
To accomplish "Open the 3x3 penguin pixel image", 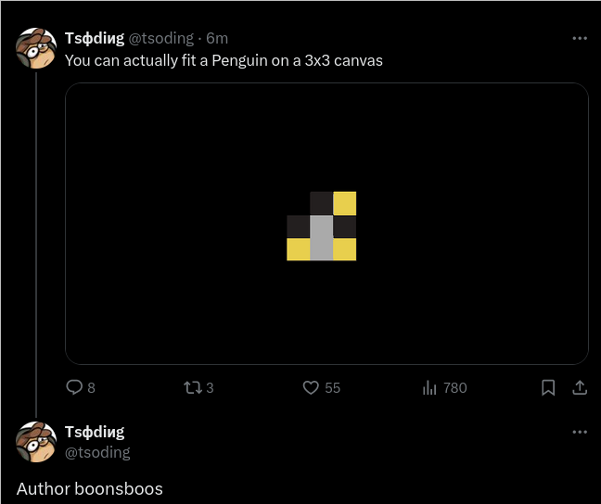I will (x=326, y=223).
